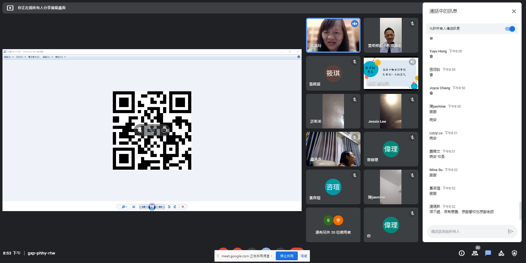Go to next image in photo viewer
The height and width of the screenshot is (263, 526).
point(161,207)
